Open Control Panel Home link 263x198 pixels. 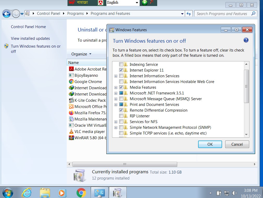[x=28, y=27]
